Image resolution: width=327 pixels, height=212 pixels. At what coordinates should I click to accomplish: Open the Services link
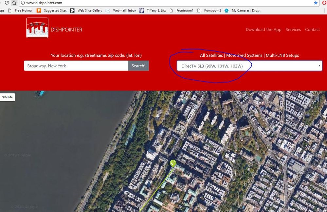293,29
